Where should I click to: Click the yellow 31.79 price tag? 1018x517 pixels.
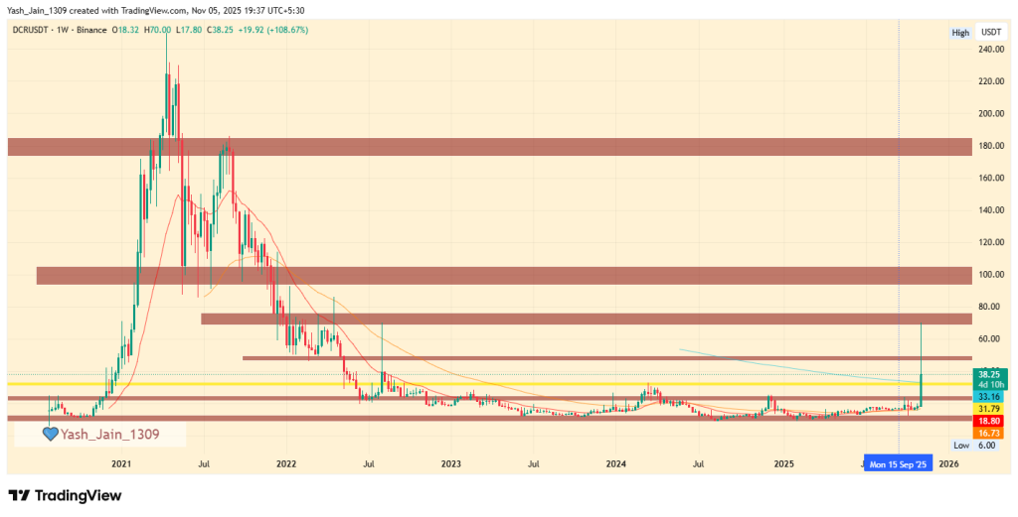[989, 408]
